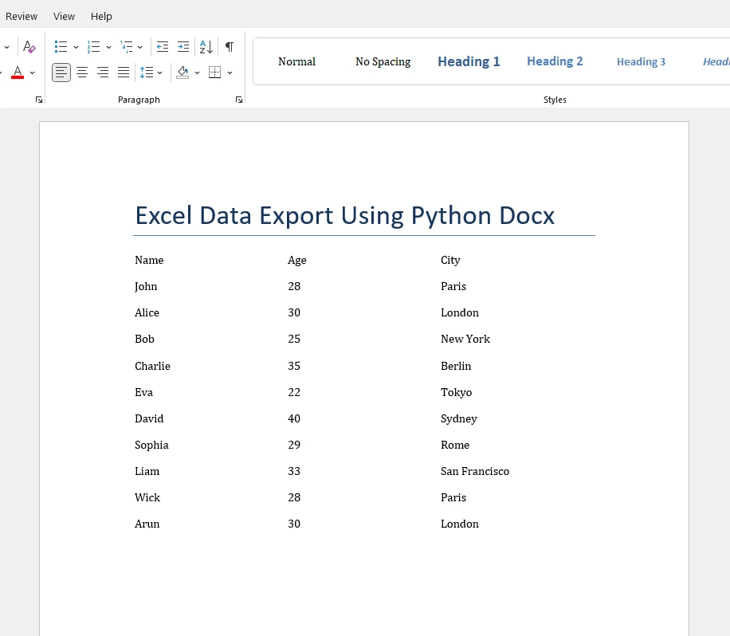Apply shading fill to the paragraph
Screen dimensions: 730x636
[182, 73]
